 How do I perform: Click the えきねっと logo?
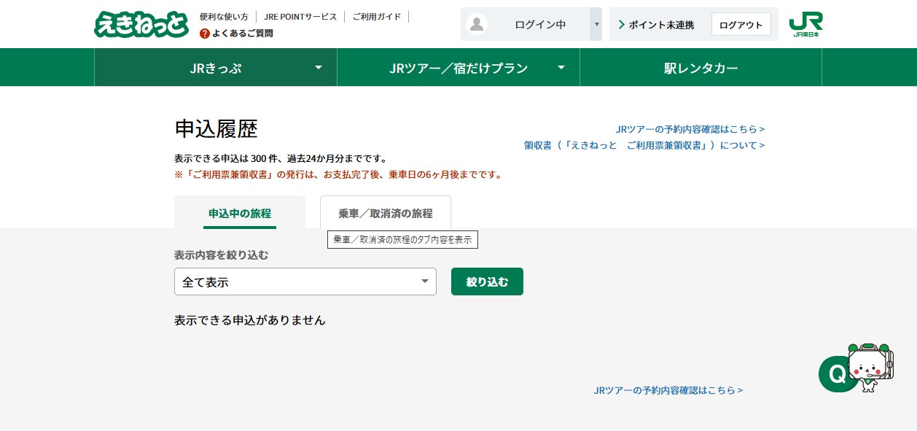point(141,24)
